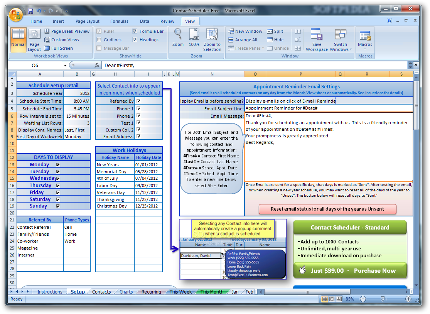Split the worksheet window
This screenshot has height=314, width=430.
275,31
